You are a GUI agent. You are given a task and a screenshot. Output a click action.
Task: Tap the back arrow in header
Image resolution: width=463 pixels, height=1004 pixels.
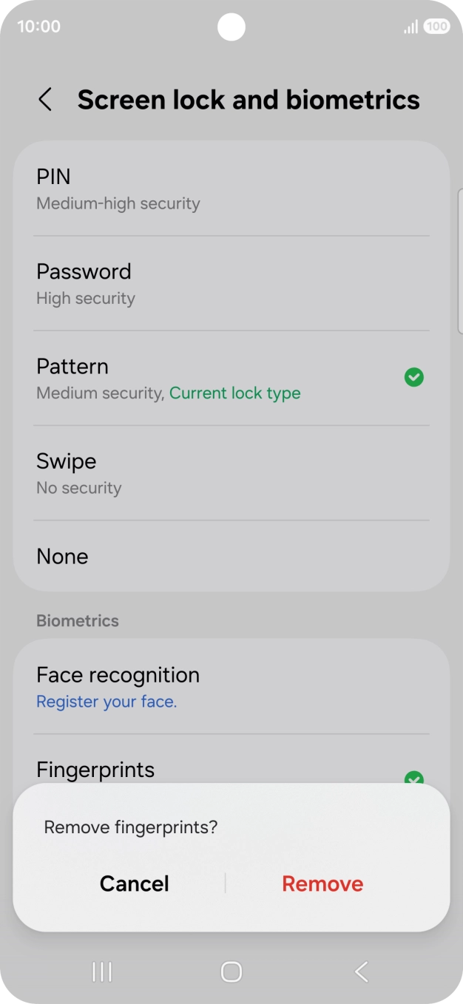(x=45, y=100)
